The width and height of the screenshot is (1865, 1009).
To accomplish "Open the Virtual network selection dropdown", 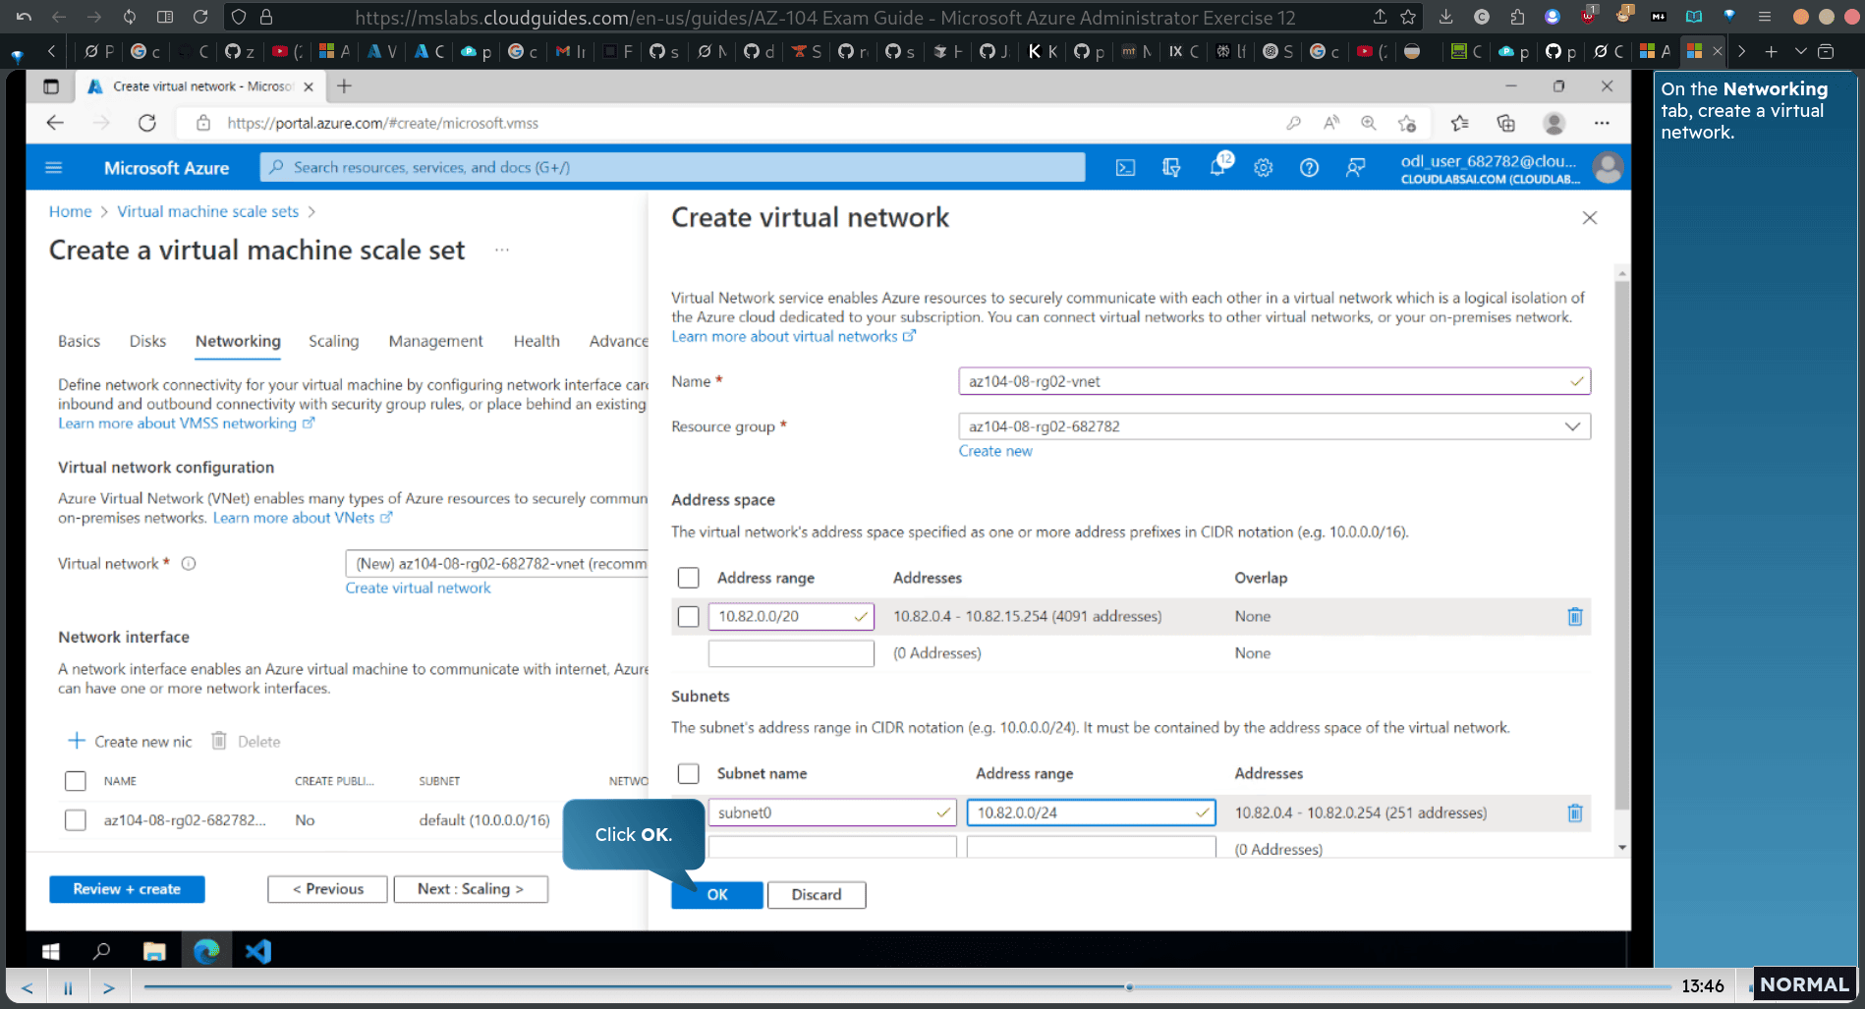I will 496,564.
